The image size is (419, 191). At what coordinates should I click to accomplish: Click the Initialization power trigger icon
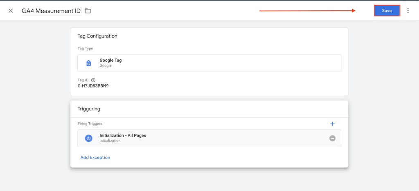(x=89, y=138)
